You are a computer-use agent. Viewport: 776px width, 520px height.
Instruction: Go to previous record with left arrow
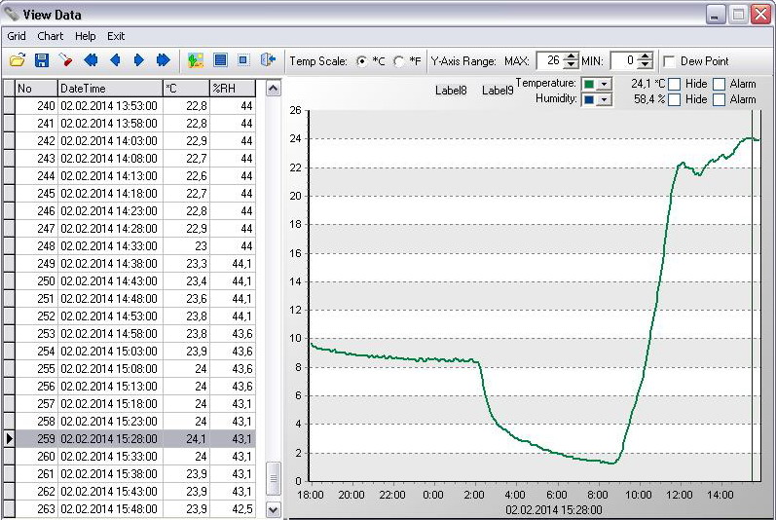[115, 60]
